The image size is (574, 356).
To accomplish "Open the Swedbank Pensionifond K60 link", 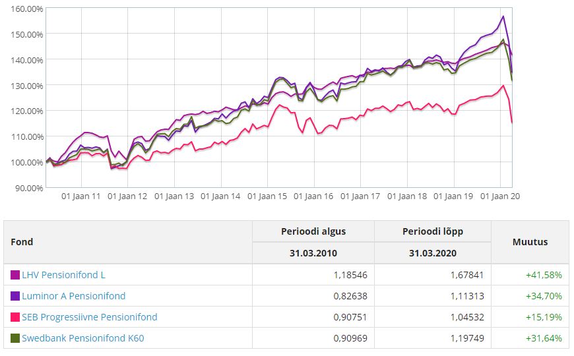I will pos(82,338).
